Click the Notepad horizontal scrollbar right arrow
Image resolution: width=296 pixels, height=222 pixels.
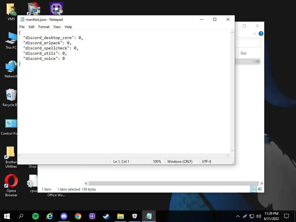click(x=227, y=155)
